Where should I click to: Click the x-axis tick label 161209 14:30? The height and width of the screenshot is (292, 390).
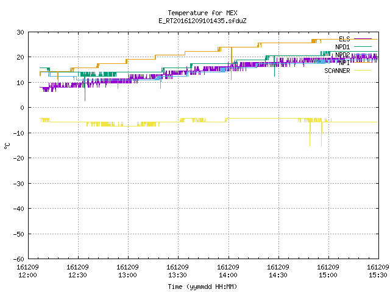coord(278,271)
